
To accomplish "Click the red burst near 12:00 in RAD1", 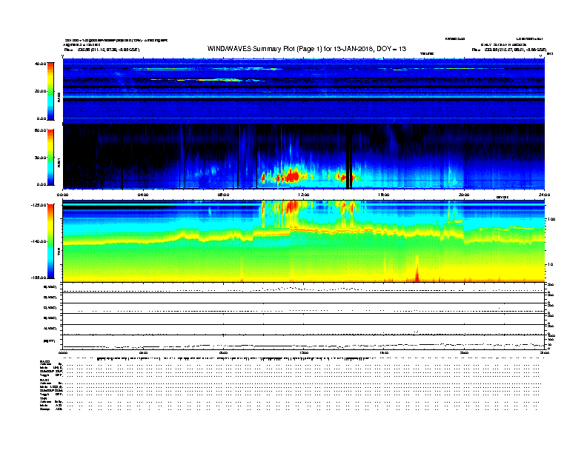I will click(x=291, y=175).
